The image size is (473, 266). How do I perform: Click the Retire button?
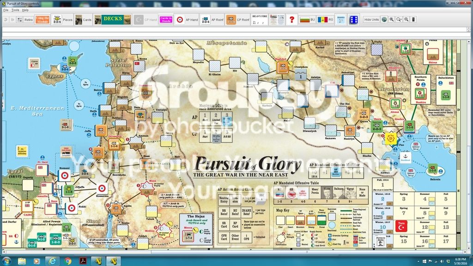pos(29,19)
